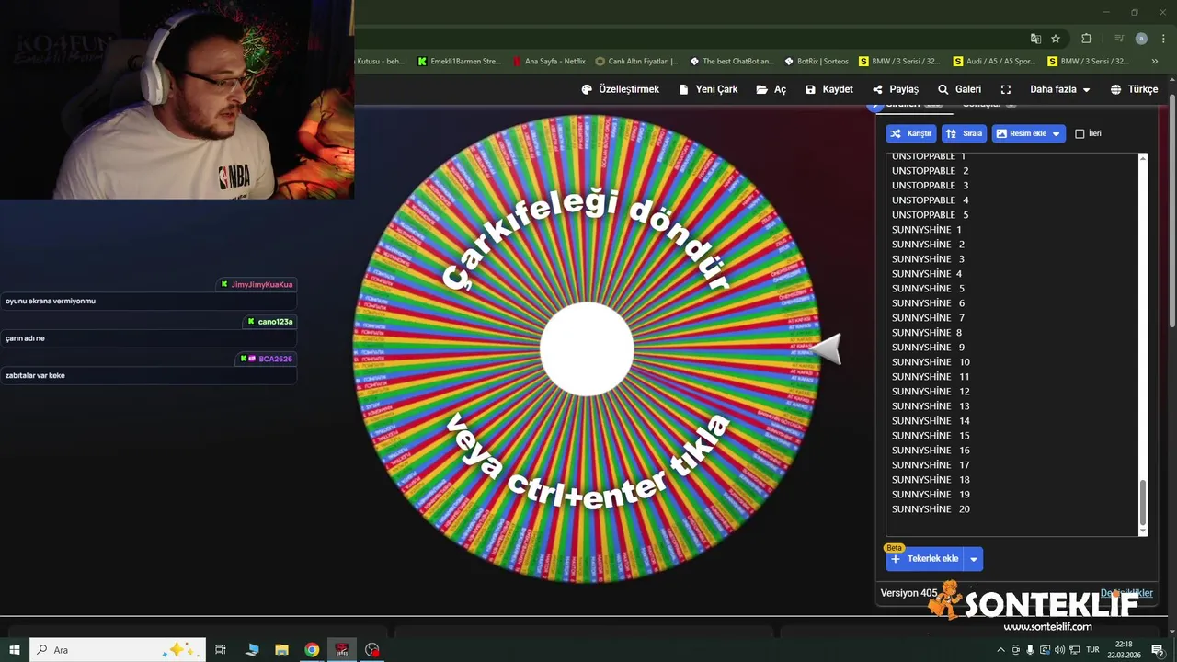
Task: Expand the Daha fazla menu
Action: pyautogui.click(x=1060, y=89)
